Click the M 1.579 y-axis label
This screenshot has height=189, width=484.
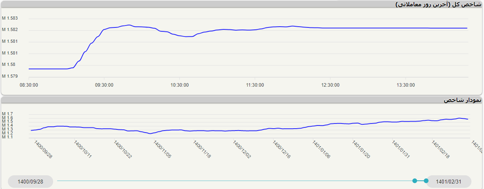click(x=10, y=76)
